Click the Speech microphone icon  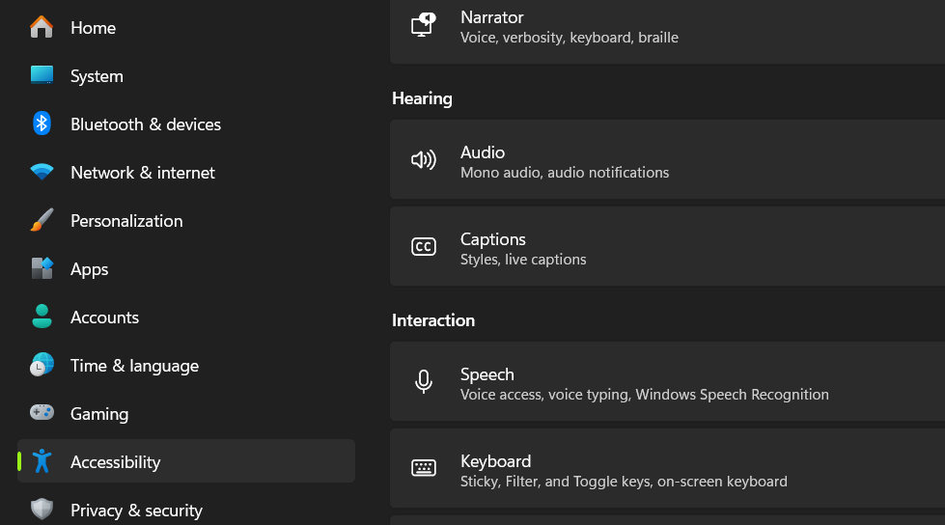click(424, 381)
